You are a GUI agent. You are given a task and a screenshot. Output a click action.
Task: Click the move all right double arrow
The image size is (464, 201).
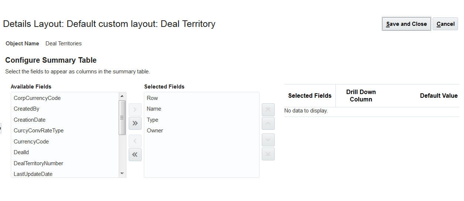[x=135, y=123]
